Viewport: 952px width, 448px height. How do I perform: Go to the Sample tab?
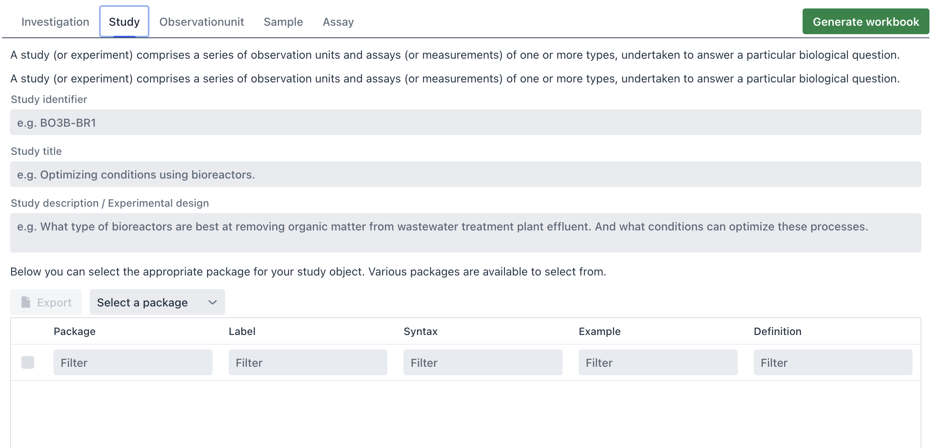click(283, 22)
